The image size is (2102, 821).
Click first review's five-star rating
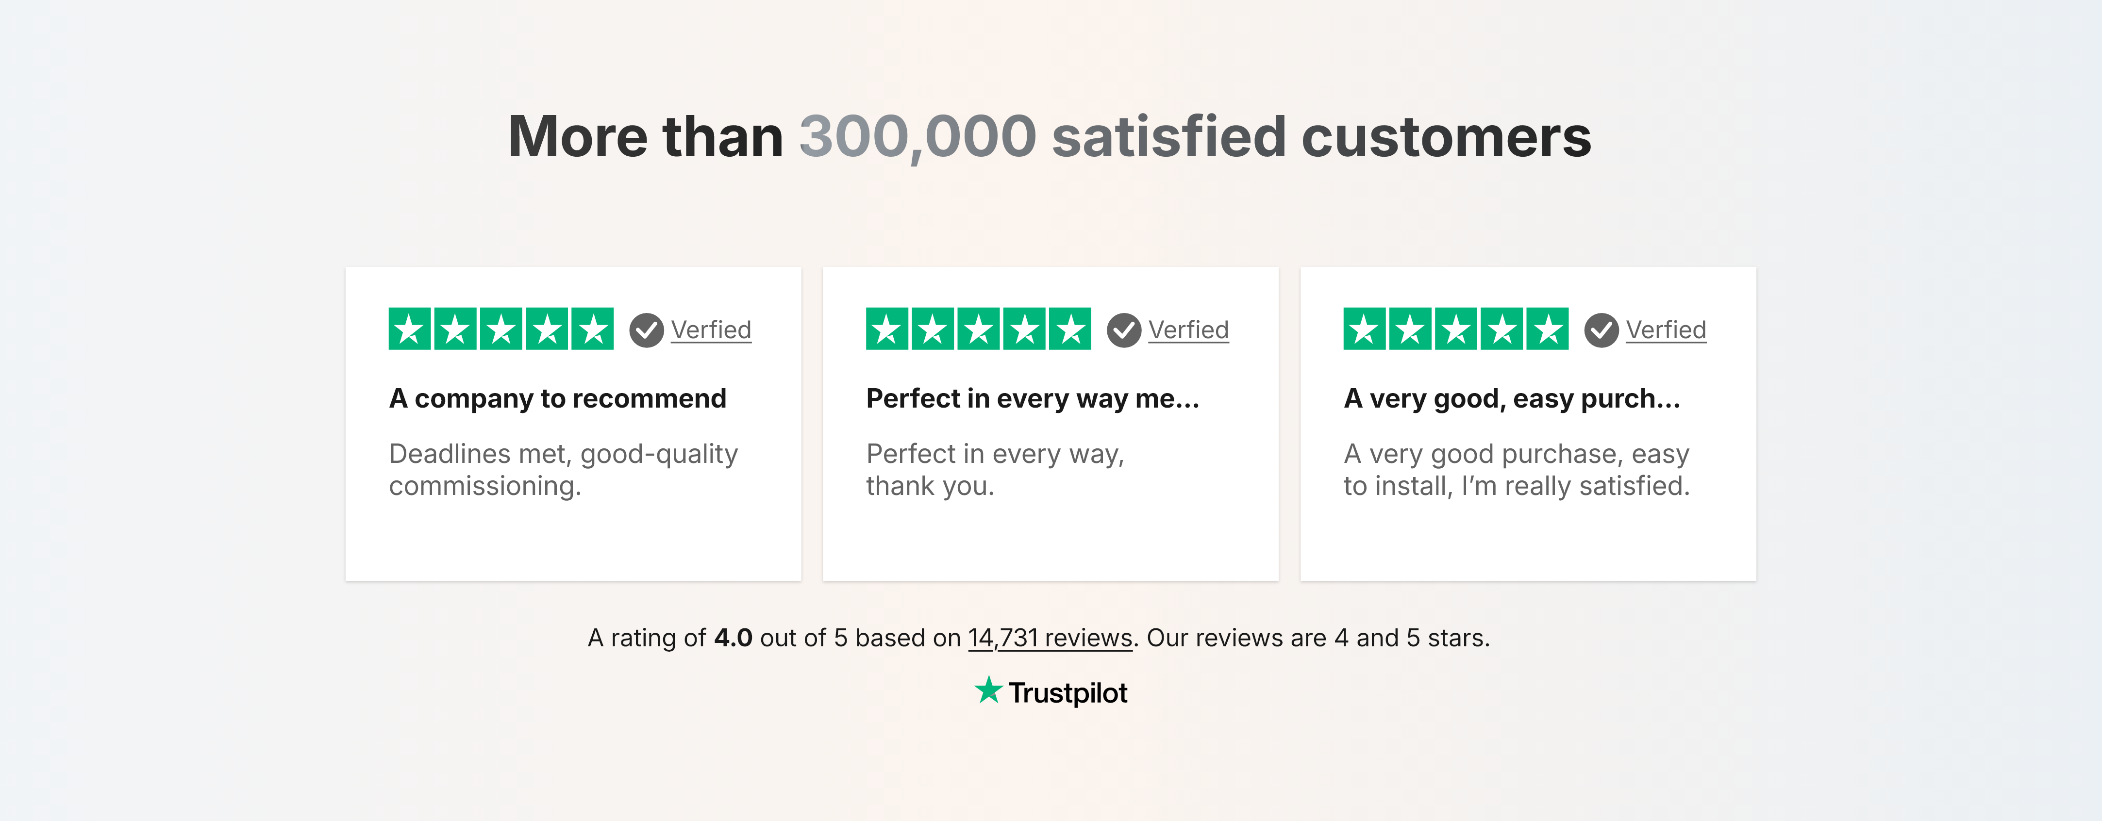[x=500, y=328]
